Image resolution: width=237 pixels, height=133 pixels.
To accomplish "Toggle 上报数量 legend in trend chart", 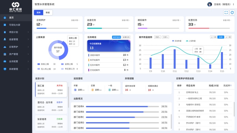I will click(191, 41).
